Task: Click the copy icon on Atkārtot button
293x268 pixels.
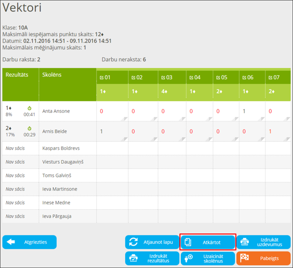Action: 188,243
